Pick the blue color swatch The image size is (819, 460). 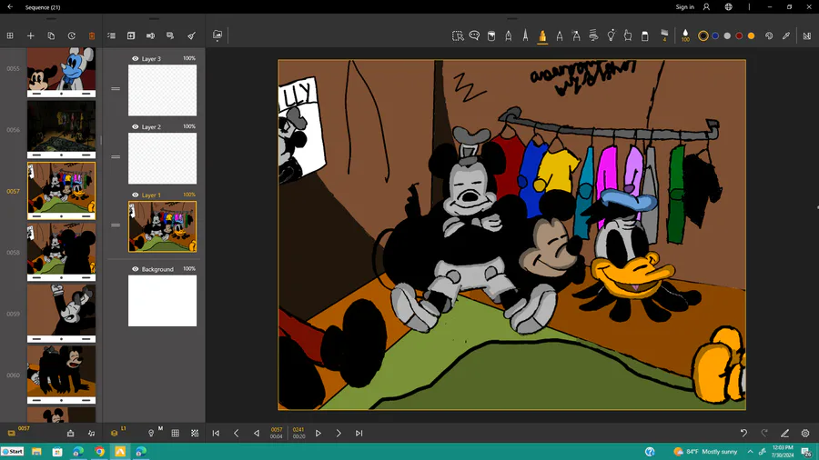pos(715,36)
